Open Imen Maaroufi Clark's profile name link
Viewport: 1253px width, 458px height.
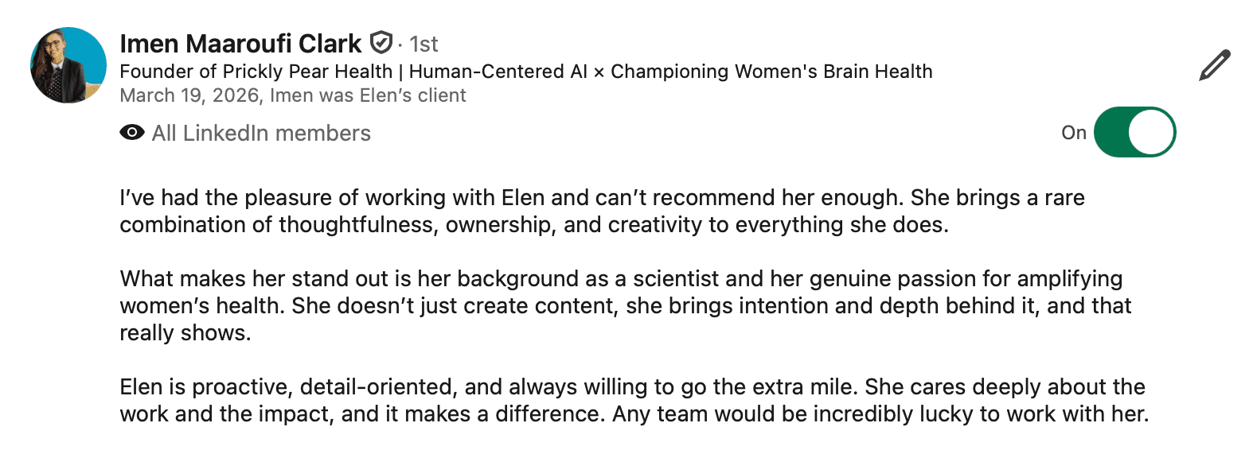coord(240,44)
